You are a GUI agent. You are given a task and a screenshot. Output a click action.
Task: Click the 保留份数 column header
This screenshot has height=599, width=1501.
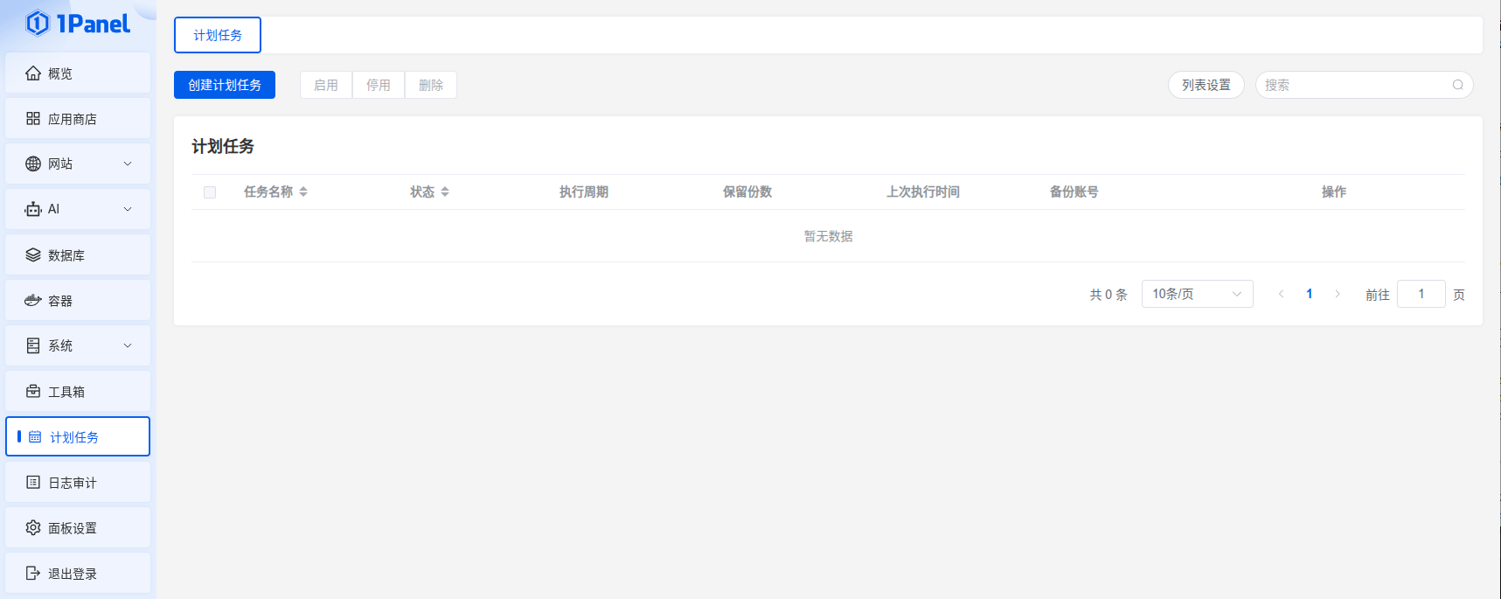pos(747,192)
